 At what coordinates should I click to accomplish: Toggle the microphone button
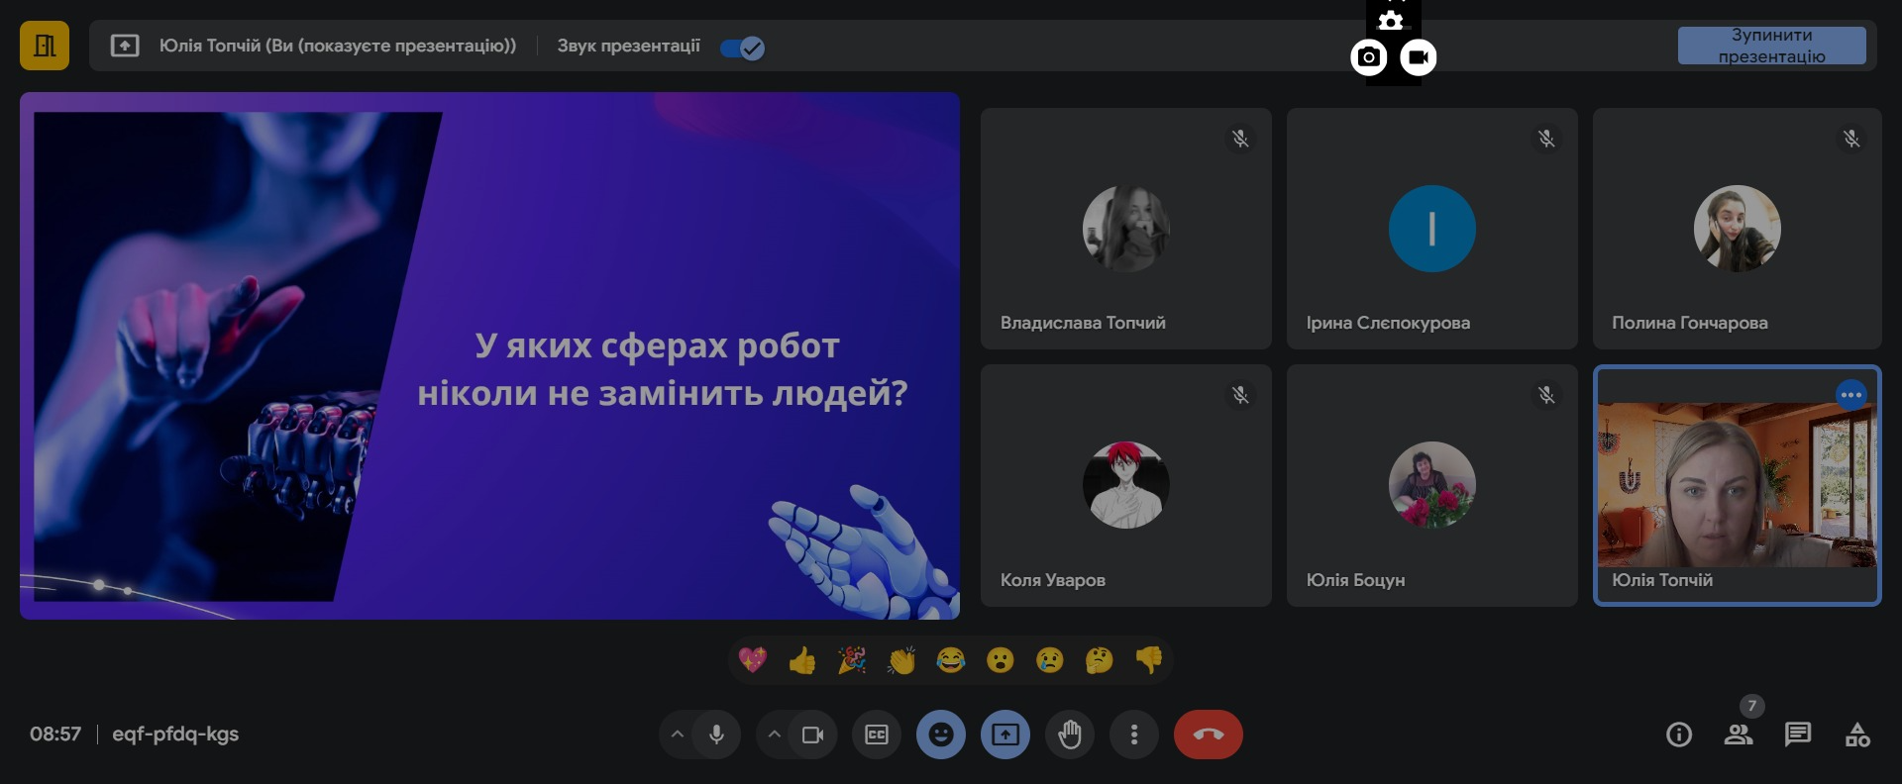tap(716, 735)
